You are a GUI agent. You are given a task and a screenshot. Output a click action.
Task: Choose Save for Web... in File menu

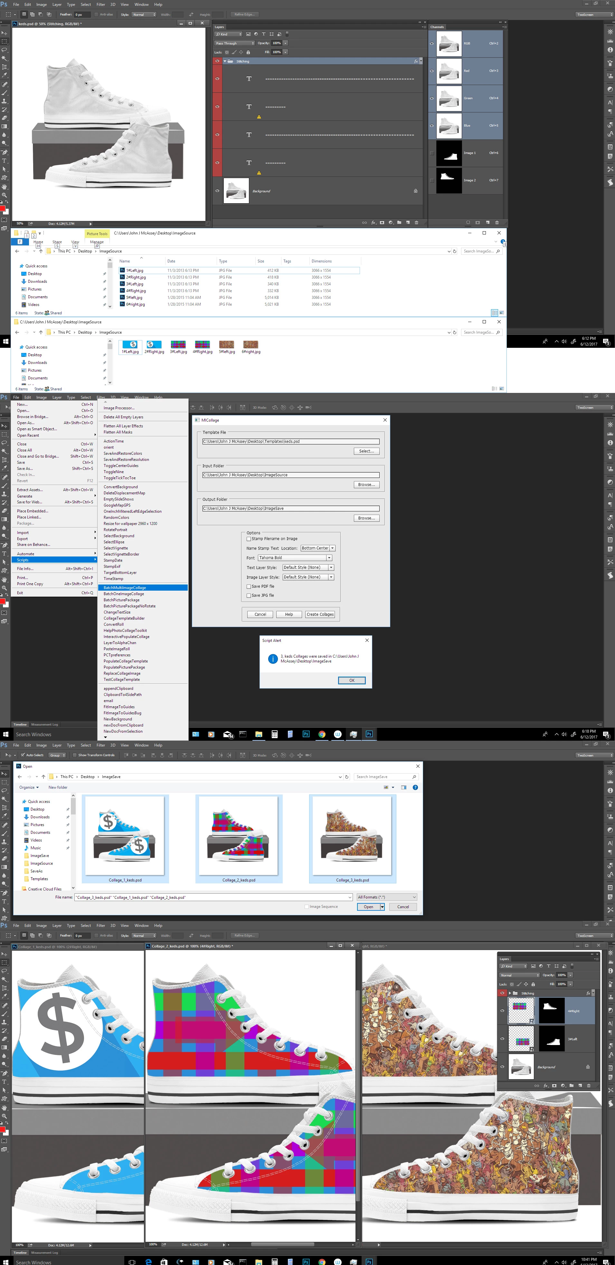point(54,502)
